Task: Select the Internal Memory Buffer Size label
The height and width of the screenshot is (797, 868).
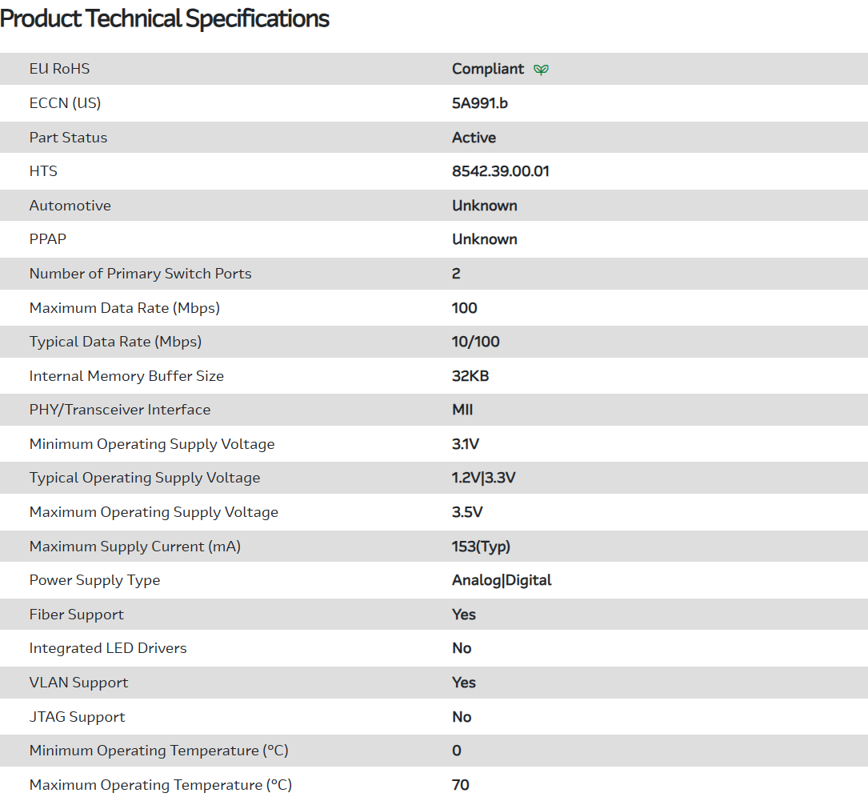Action: (x=126, y=376)
